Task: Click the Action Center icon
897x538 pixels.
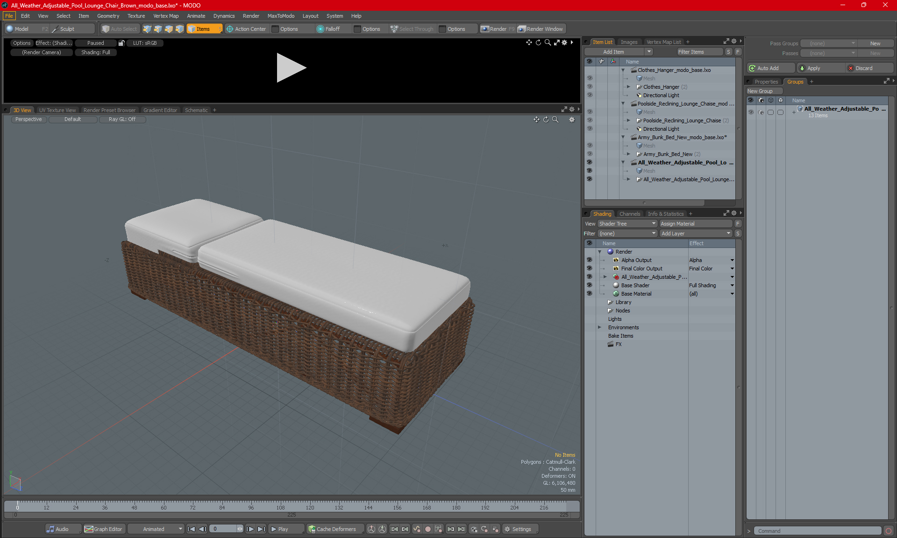Action: tap(230, 29)
